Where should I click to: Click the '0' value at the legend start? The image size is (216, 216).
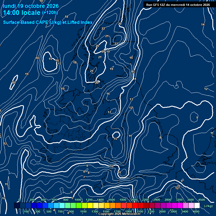pos(19,200)
